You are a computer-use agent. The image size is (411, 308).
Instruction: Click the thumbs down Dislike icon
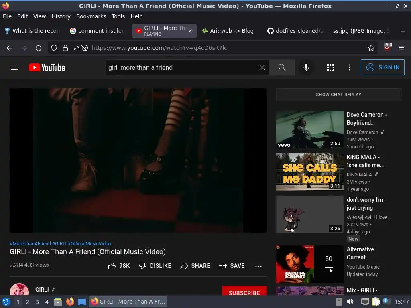[x=143, y=266]
